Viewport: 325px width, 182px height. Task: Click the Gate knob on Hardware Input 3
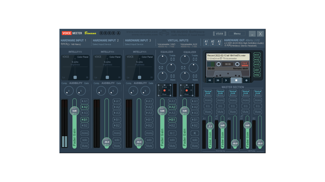[x=145, y=91]
